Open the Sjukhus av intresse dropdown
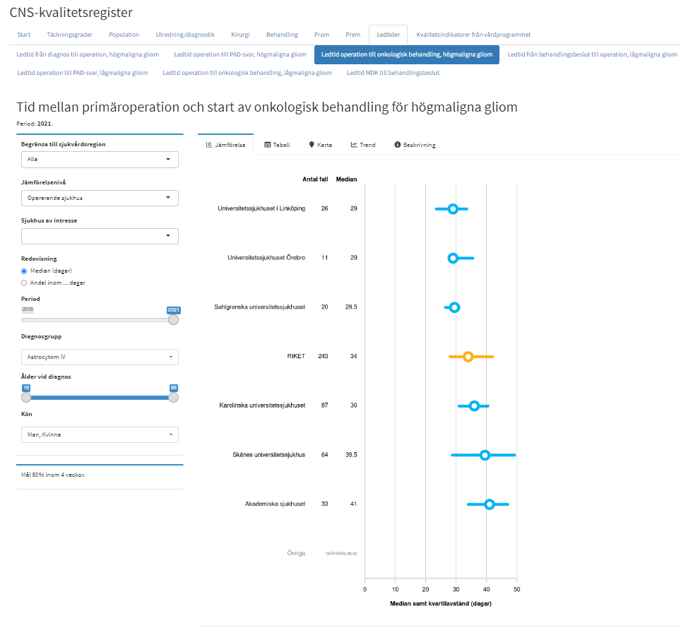Image resolution: width=681 pixels, height=628 pixels. (x=99, y=236)
